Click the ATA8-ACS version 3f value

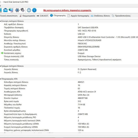87,92
